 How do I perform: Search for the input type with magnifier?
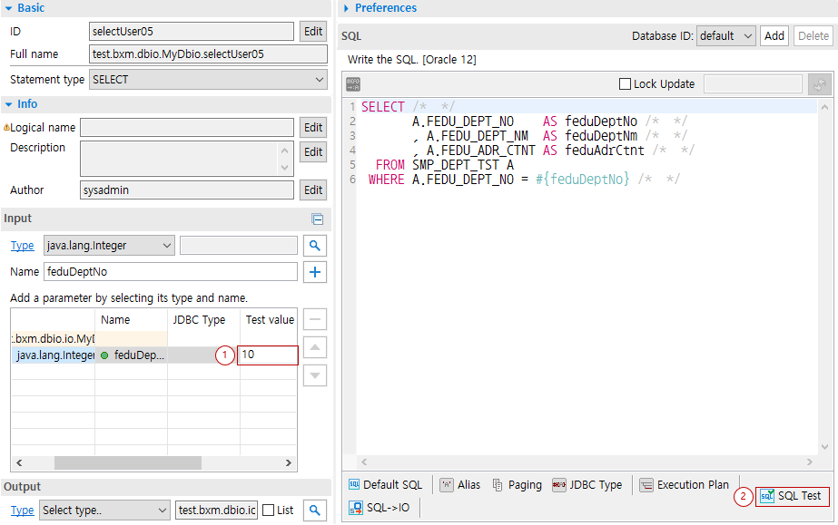[315, 246]
